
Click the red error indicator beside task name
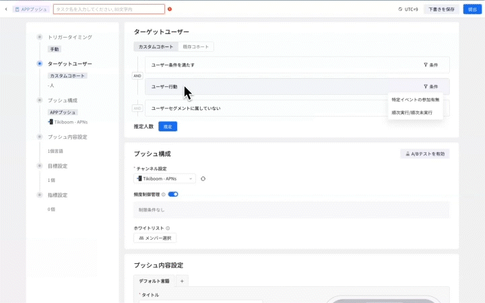coord(170,9)
